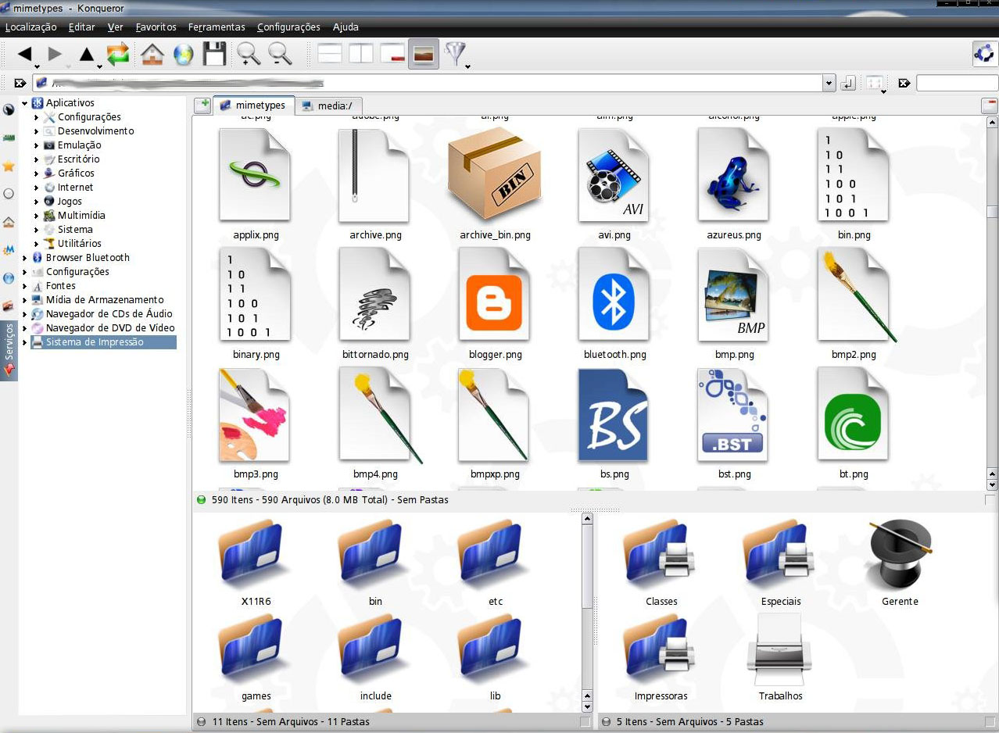This screenshot has width=999, height=733.
Task: Click the funnel filter icon
Action: coord(454,53)
